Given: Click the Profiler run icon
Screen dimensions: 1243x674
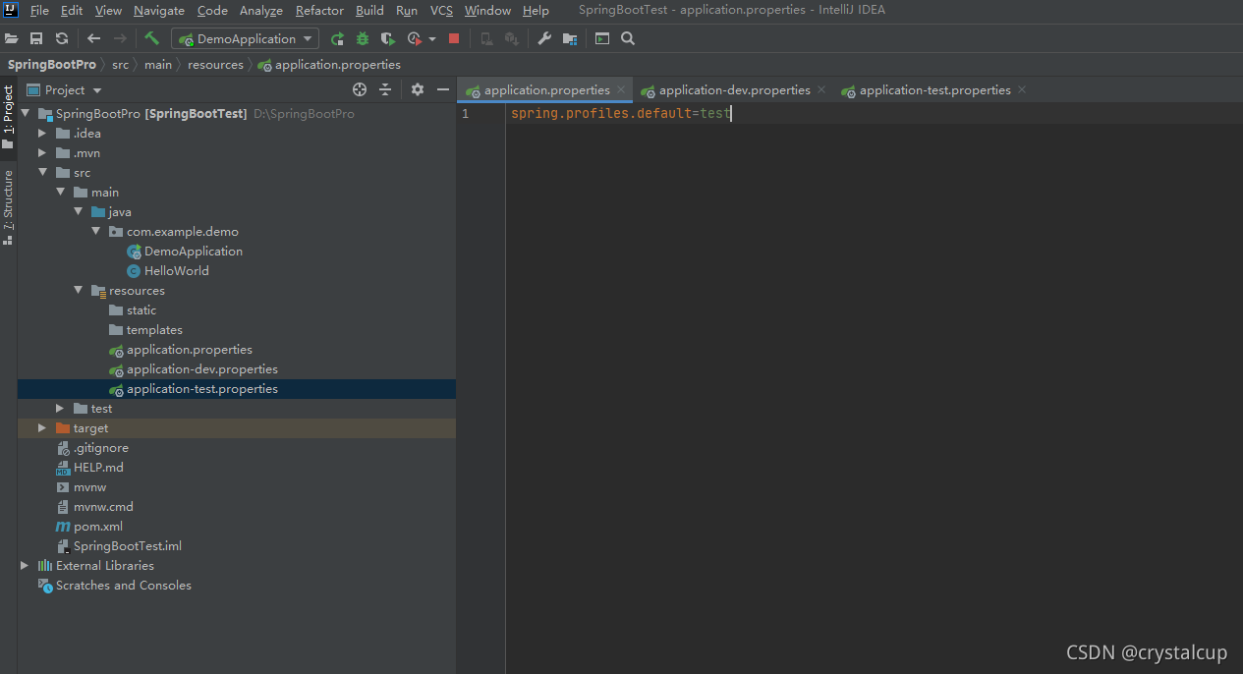Looking at the screenshot, I should (415, 38).
